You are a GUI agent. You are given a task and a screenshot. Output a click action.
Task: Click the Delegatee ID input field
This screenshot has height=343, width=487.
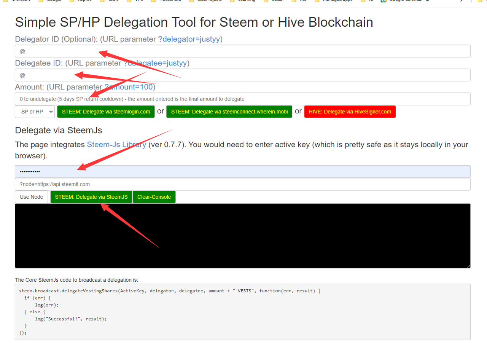tap(243, 75)
